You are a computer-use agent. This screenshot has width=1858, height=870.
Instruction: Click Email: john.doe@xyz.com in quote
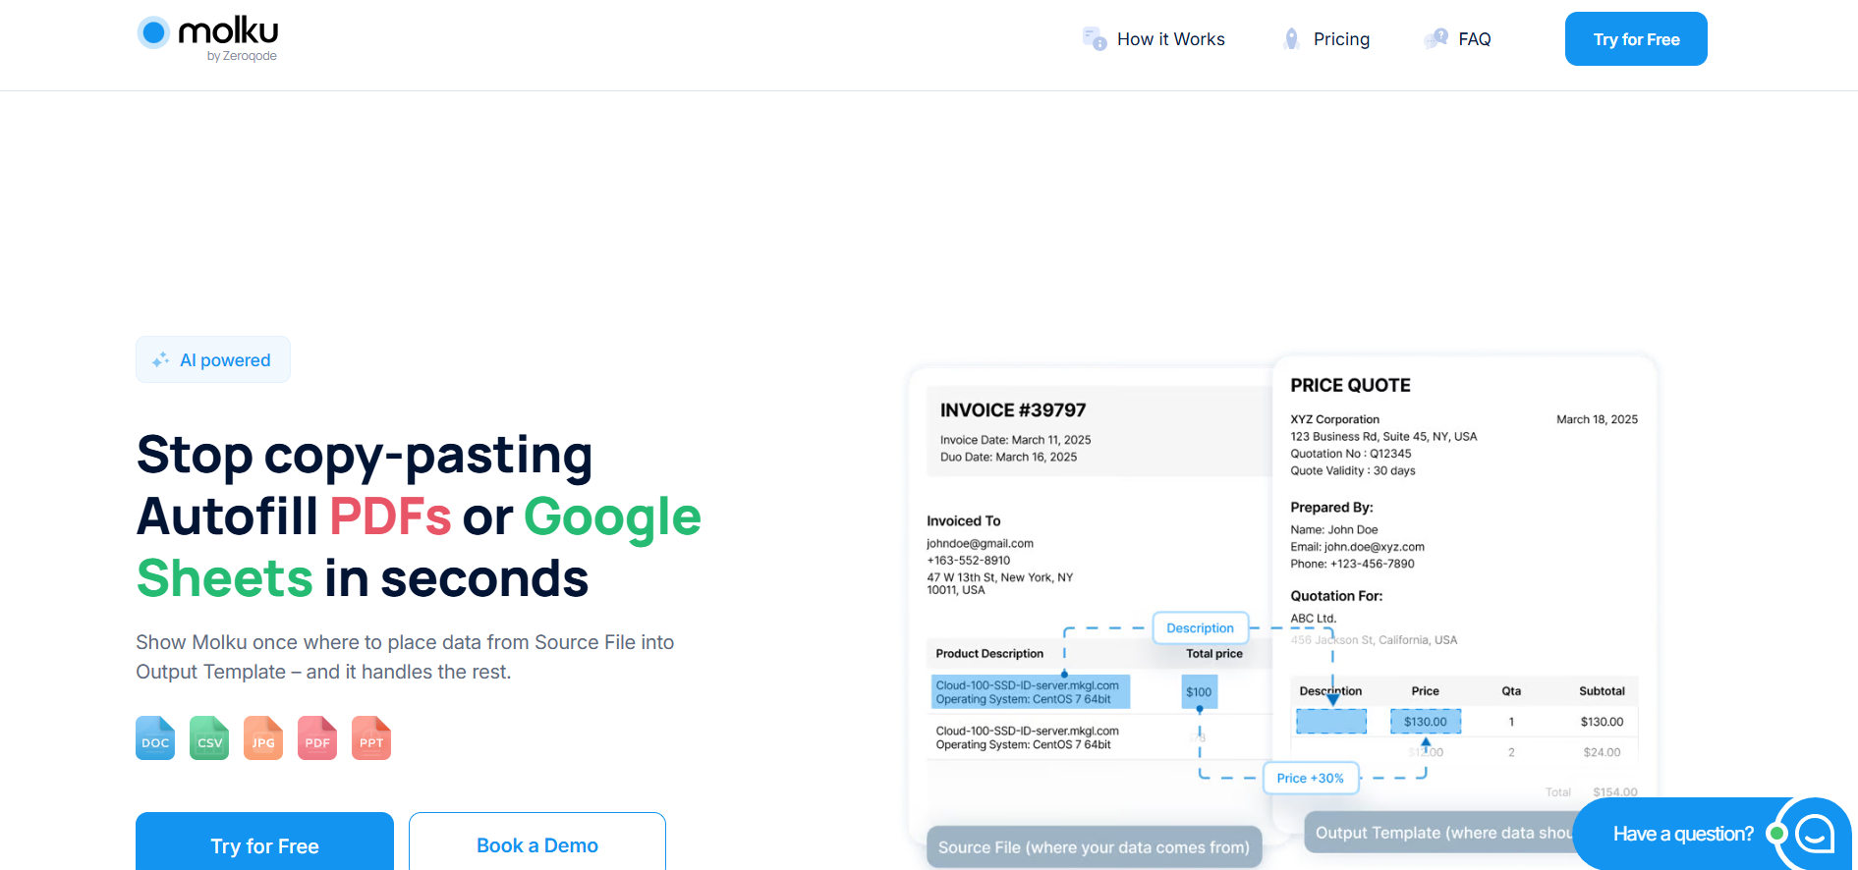pos(1357,547)
